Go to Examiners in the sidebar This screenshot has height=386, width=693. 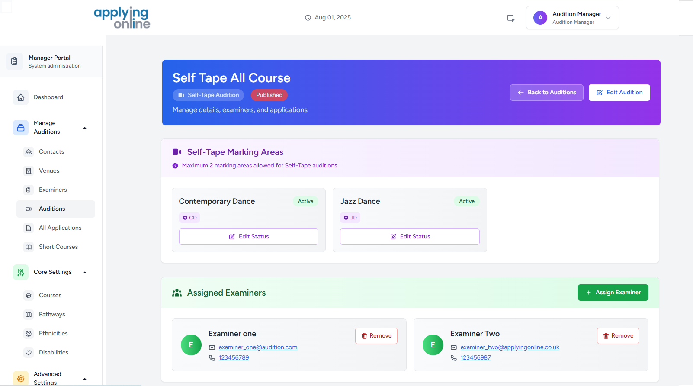coord(53,190)
